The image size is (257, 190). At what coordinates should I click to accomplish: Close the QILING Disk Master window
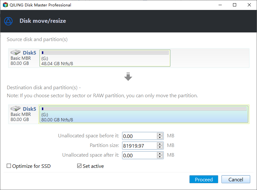coord(249,5)
